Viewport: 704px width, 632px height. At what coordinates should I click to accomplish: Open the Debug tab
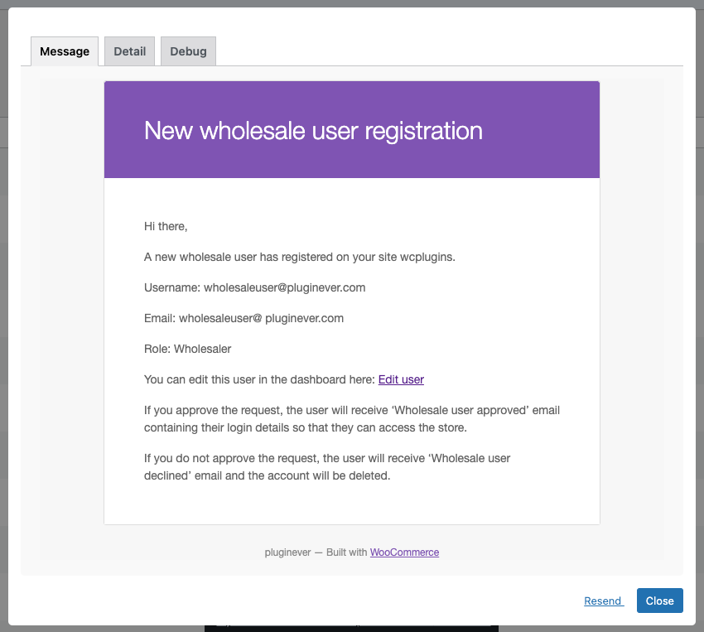188,51
